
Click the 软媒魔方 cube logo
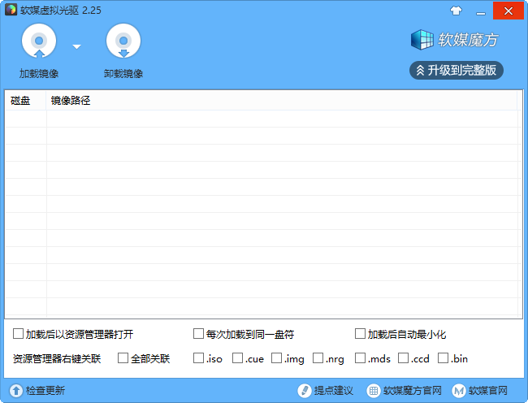click(422, 40)
